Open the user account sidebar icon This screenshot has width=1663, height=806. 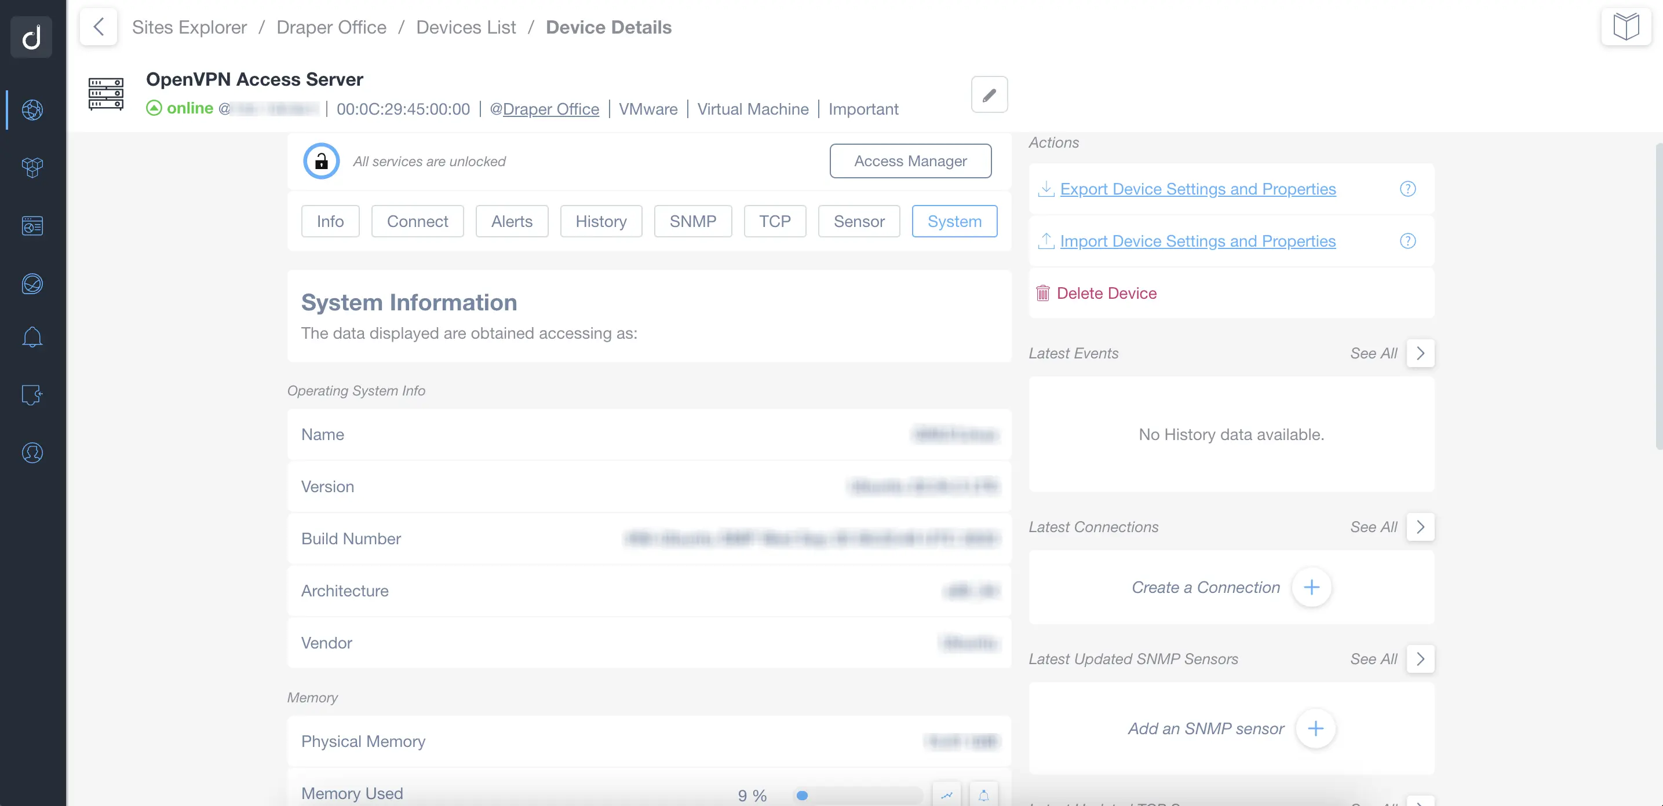pos(32,453)
